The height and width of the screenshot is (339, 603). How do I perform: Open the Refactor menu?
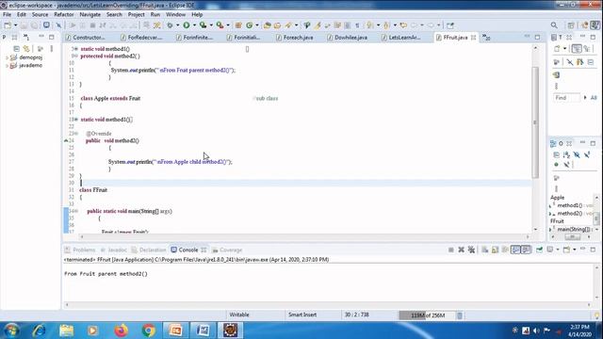pyautogui.click(x=64, y=15)
